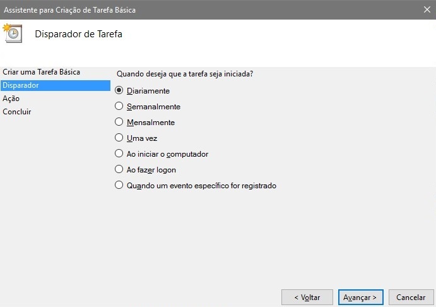Choose the Ao fazer logon option
Image resolution: width=436 pixels, height=307 pixels.
[x=119, y=169]
